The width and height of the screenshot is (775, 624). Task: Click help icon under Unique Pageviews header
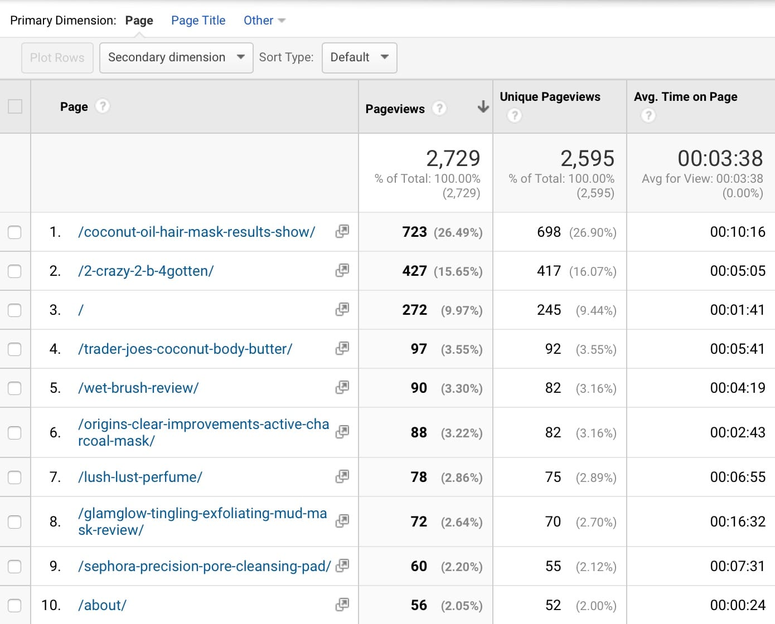(514, 115)
